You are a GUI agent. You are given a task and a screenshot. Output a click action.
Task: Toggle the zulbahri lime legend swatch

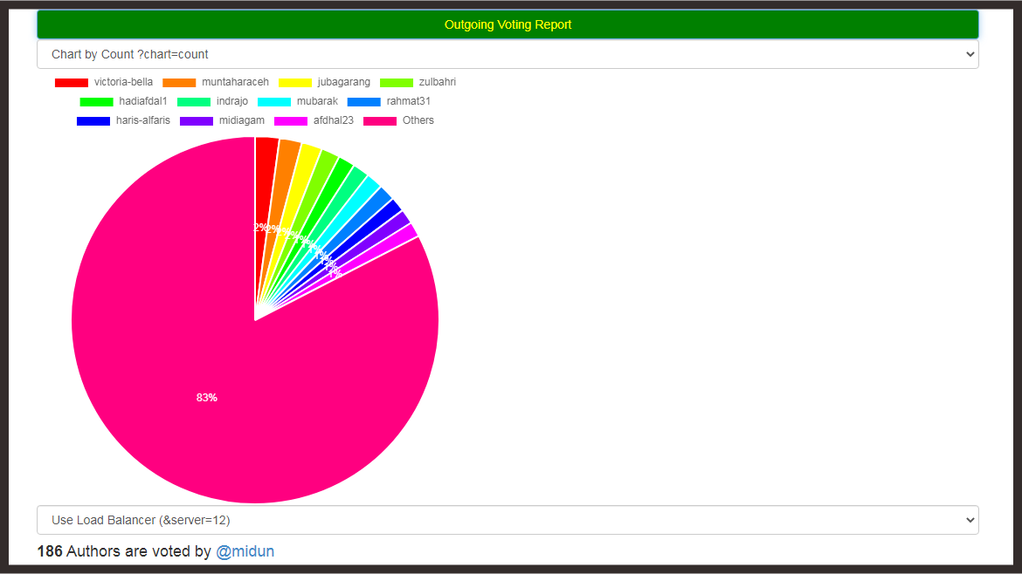coord(397,83)
